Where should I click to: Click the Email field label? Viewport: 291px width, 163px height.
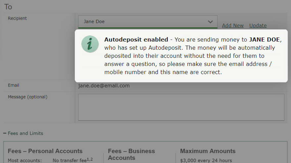coord(13,85)
